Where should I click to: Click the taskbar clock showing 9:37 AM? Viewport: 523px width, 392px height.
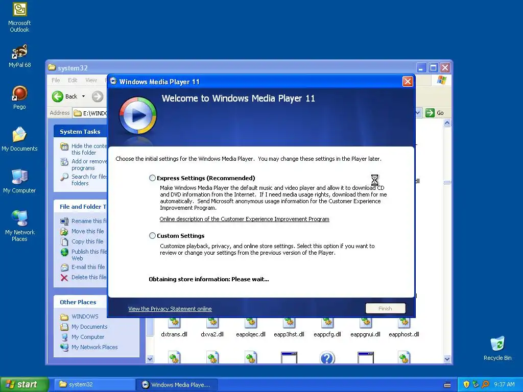(504, 384)
